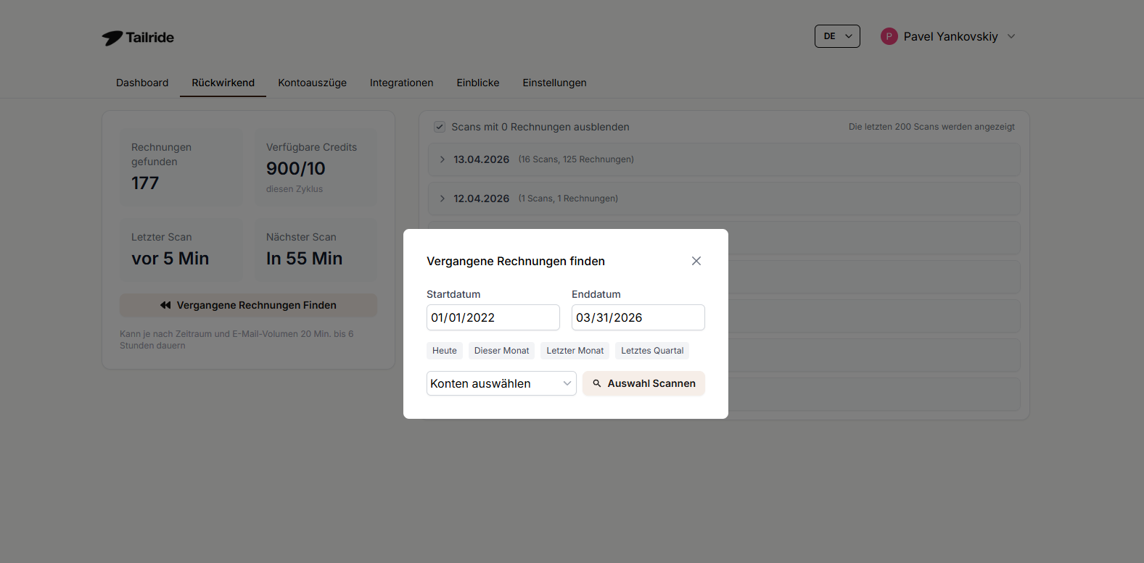Image resolution: width=1144 pixels, height=563 pixels.
Task: Switch to the Dashboard tab
Action: [x=142, y=83]
